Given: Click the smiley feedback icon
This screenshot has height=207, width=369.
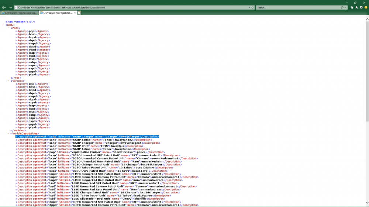Looking at the screenshot, I should tap(366, 7).
